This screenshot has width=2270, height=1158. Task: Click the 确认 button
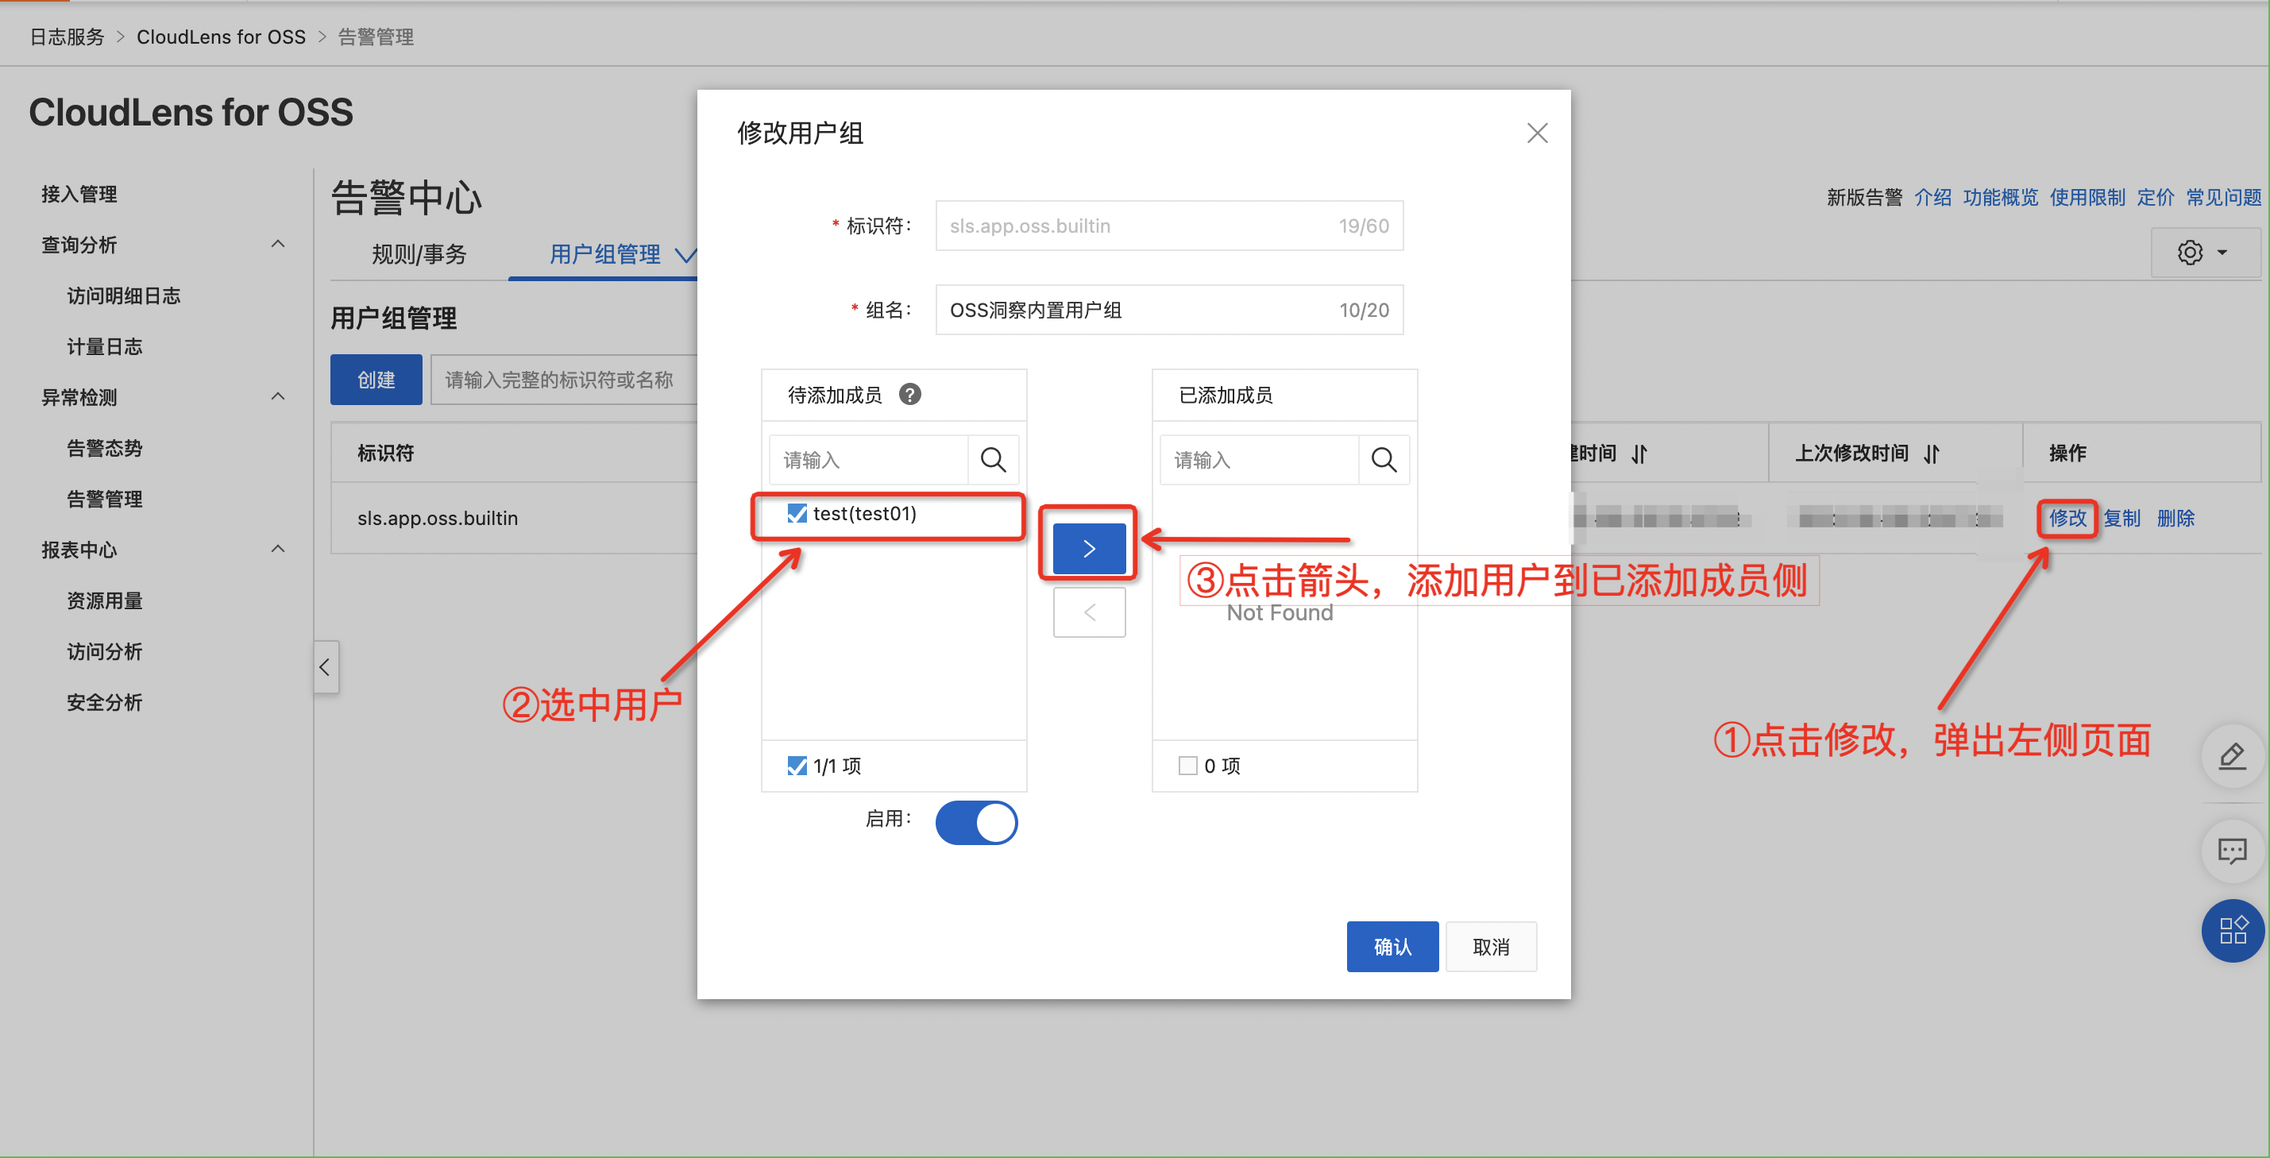coord(1392,947)
